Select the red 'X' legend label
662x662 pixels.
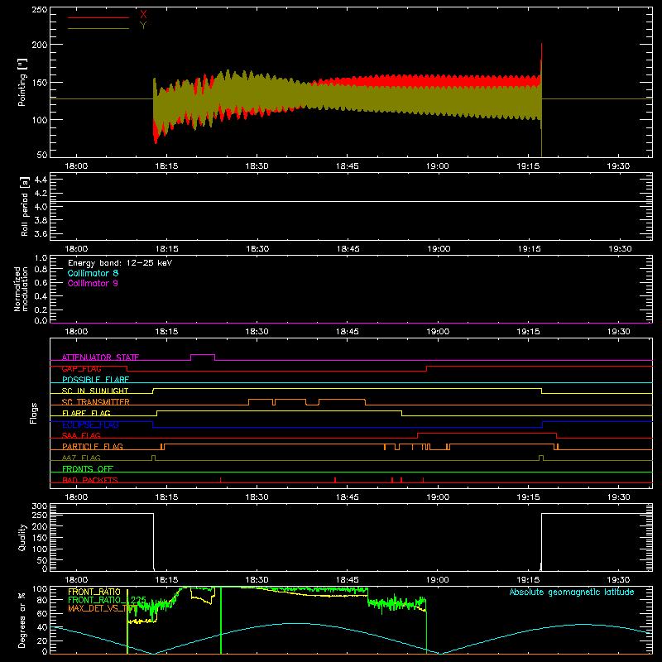coord(143,15)
